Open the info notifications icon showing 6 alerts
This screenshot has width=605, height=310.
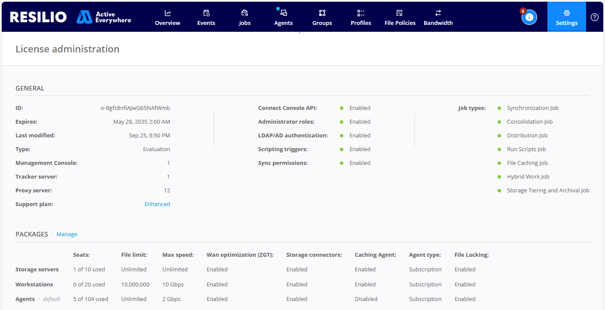click(x=529, y=17)
